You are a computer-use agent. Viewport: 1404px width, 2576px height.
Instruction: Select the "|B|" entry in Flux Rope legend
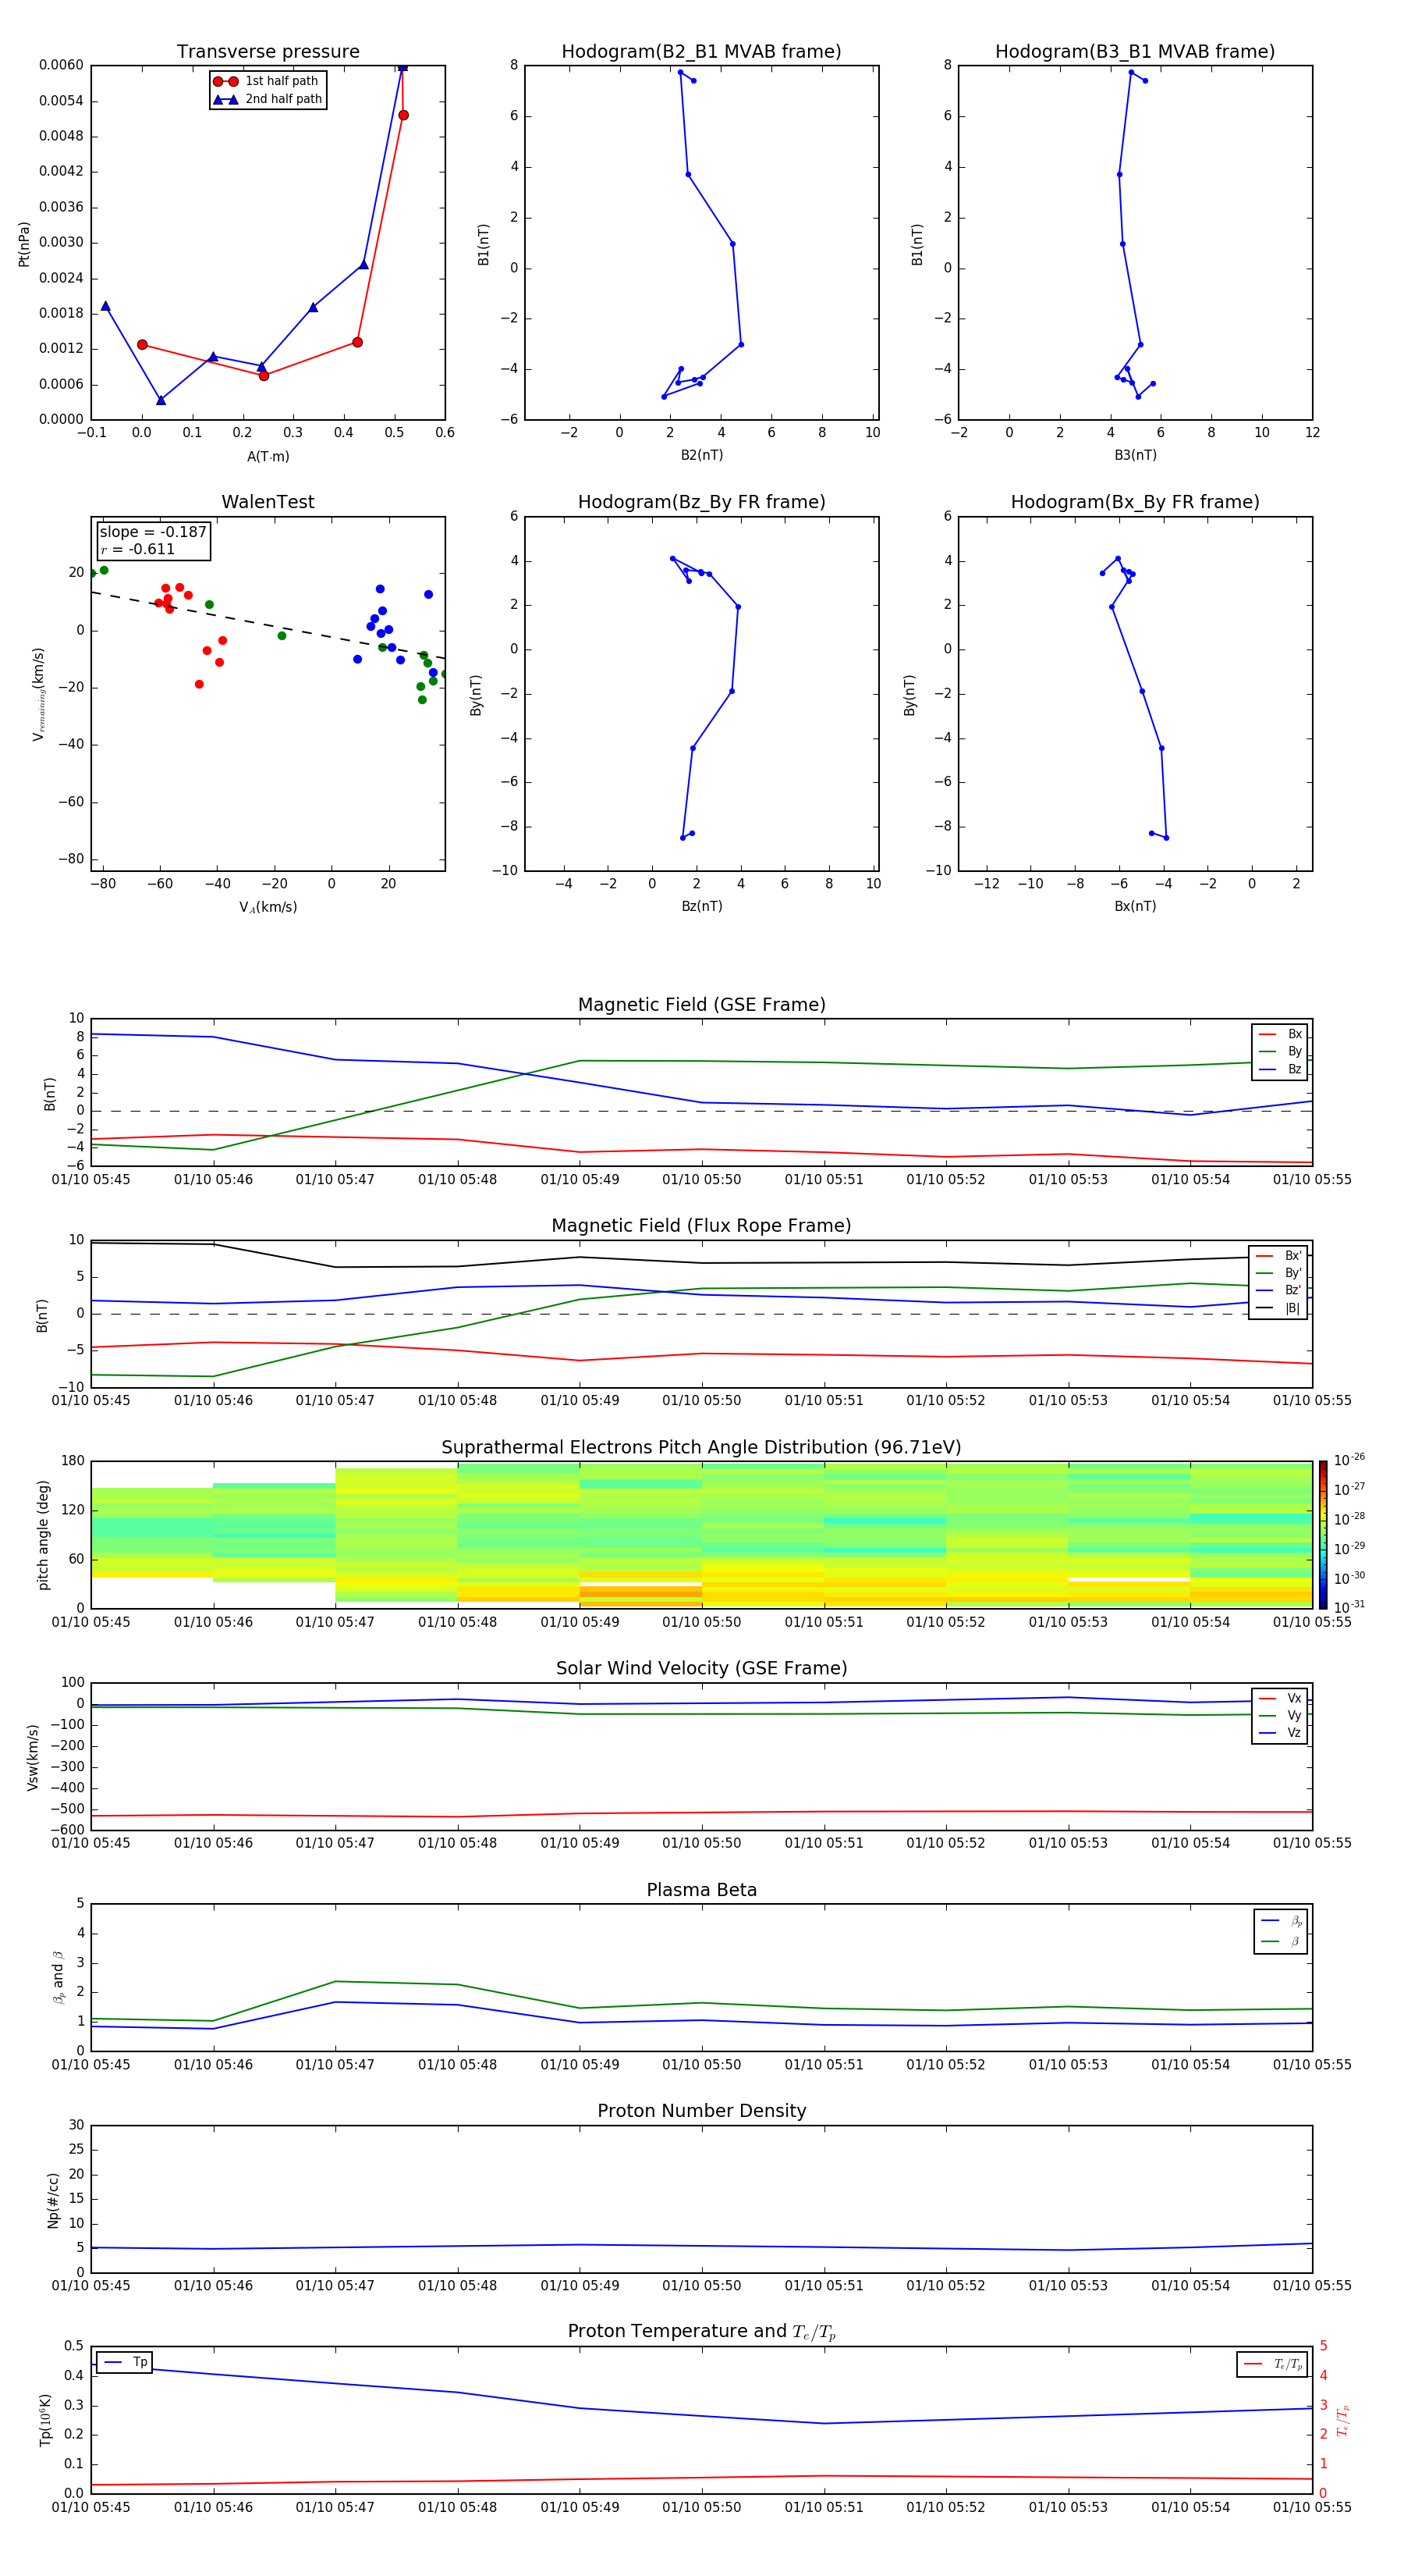pos(1278,1308)
